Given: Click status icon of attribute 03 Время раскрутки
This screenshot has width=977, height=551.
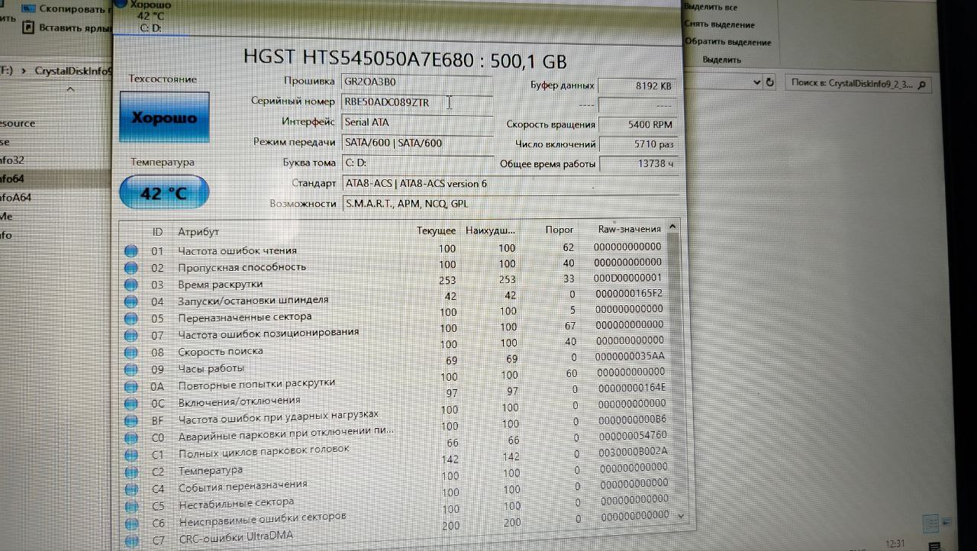Looking at the screenshot, I should (x=131, y=284).
